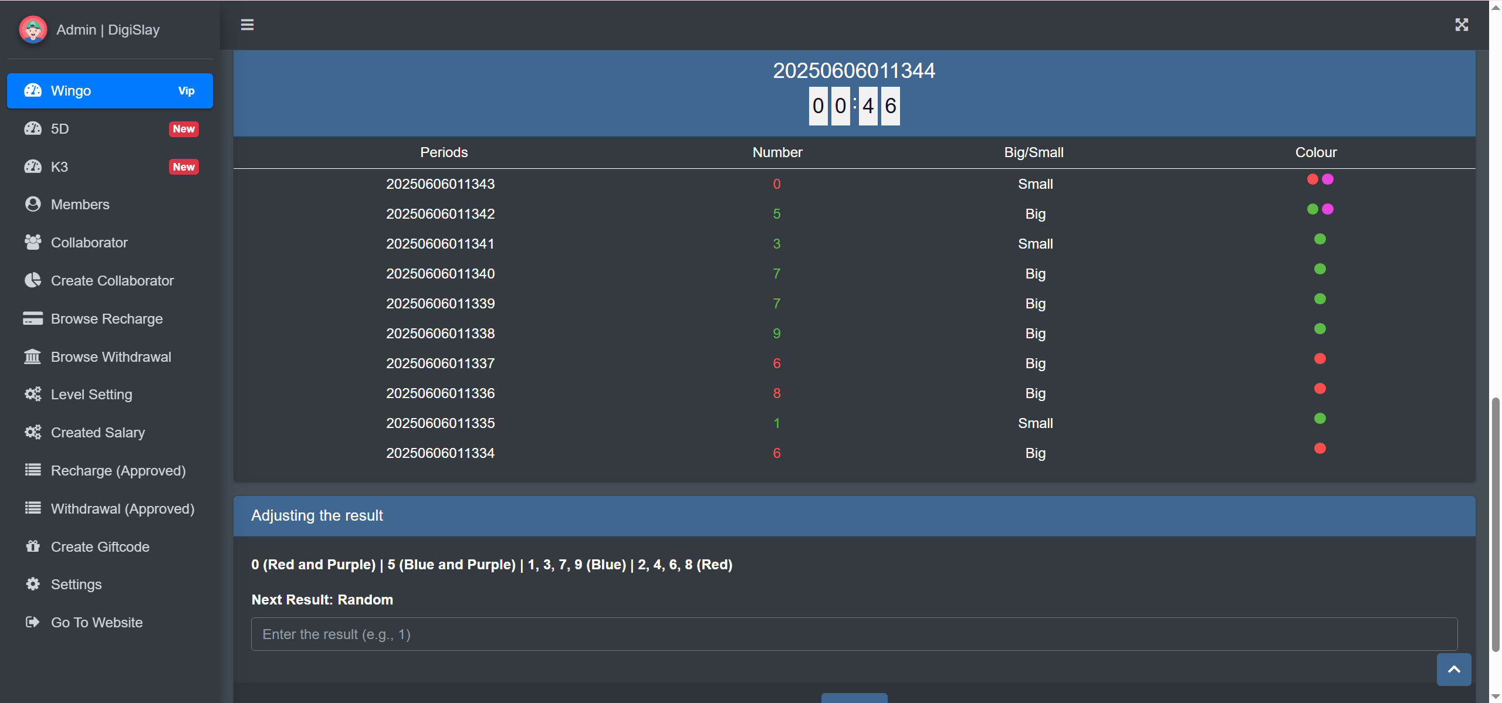The image size is (1502, 703).
Task: Click the Browse Recharge card icon
Action: pyautogui.click(x=33, y=318)
